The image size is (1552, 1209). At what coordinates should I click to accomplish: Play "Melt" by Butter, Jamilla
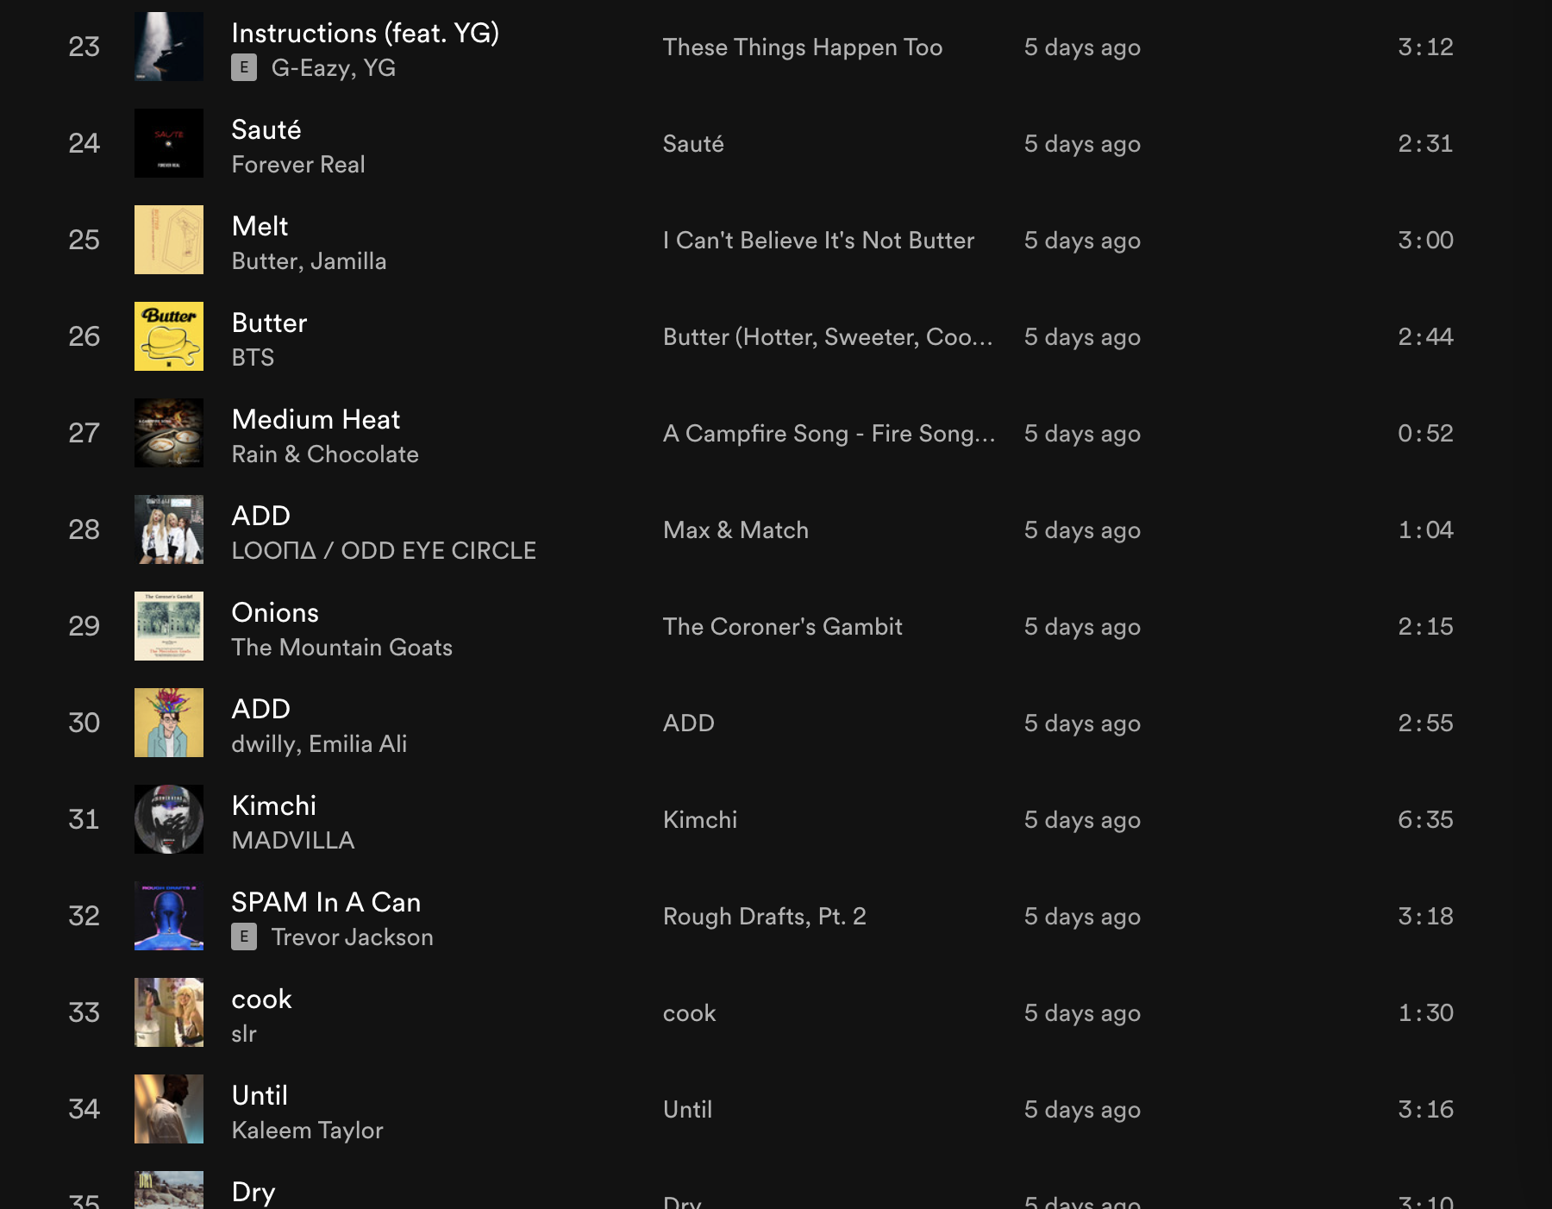259,226
